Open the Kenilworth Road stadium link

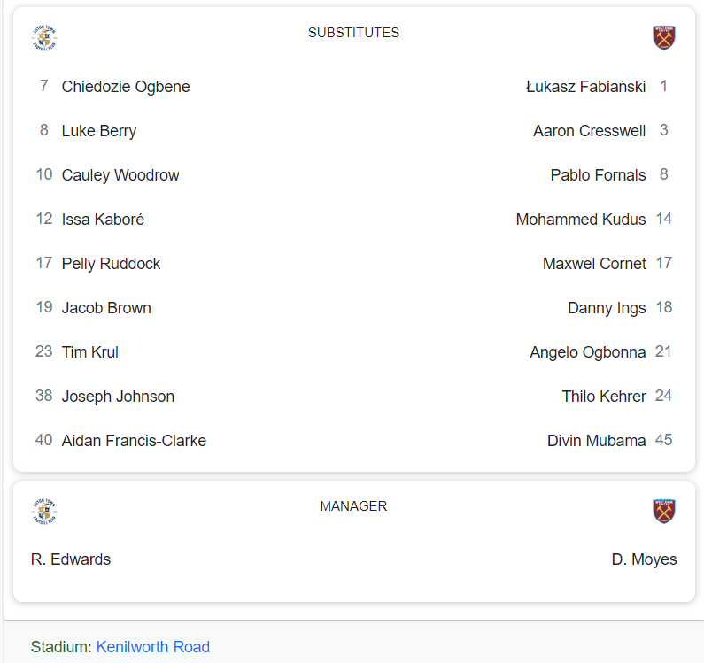coord(152,647)
